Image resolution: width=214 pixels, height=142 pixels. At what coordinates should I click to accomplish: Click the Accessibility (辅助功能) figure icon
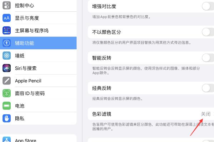tap(6, 43)
